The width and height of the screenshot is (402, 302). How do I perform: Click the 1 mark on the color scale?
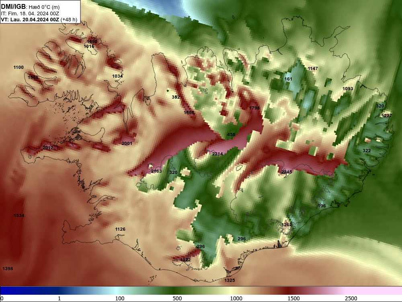(59, 298)
